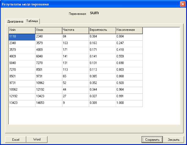Image resolution: width=187 pixels, height=145 pixels.
Task: Select the cumulative cell showing 1.000
Action: 129,103
